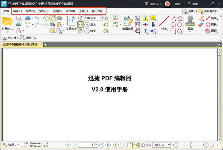This screenshot has height=150, width=223.
Task: Select the distance measuring tool
Action: pyautogui.click(x=212, y=18)
